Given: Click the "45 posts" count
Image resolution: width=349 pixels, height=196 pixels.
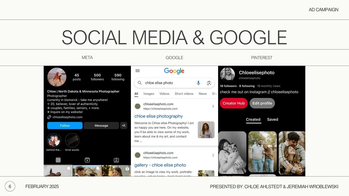Looking at the screenshot, I should coord(77,77).
